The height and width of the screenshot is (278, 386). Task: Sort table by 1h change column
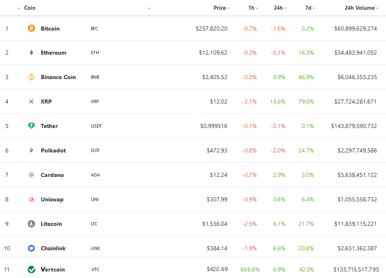pos(253,8)
